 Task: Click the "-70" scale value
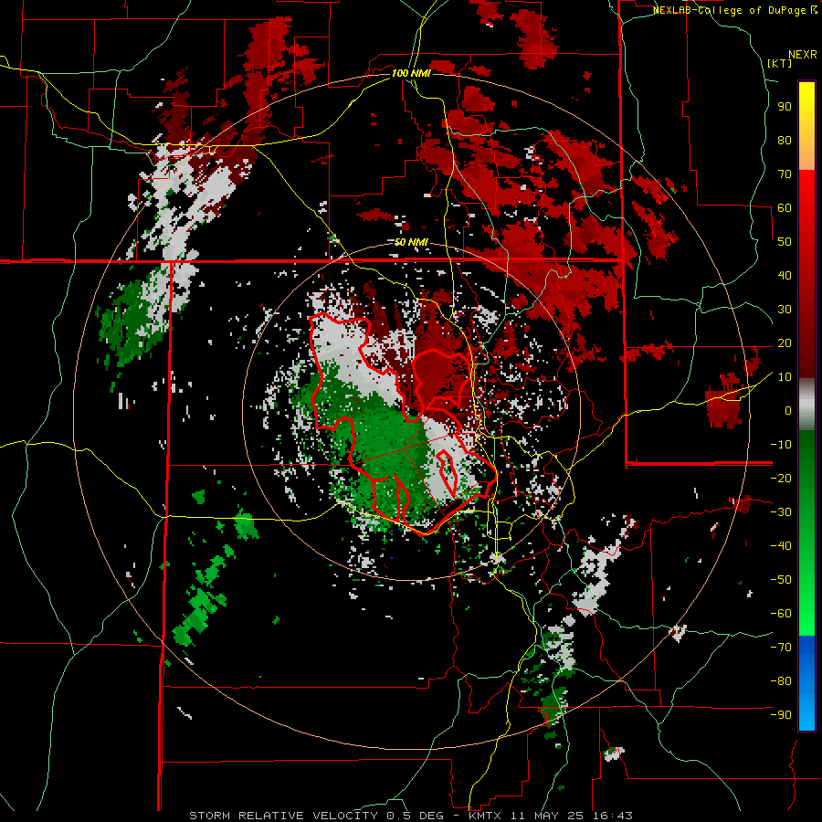(781, 648)
